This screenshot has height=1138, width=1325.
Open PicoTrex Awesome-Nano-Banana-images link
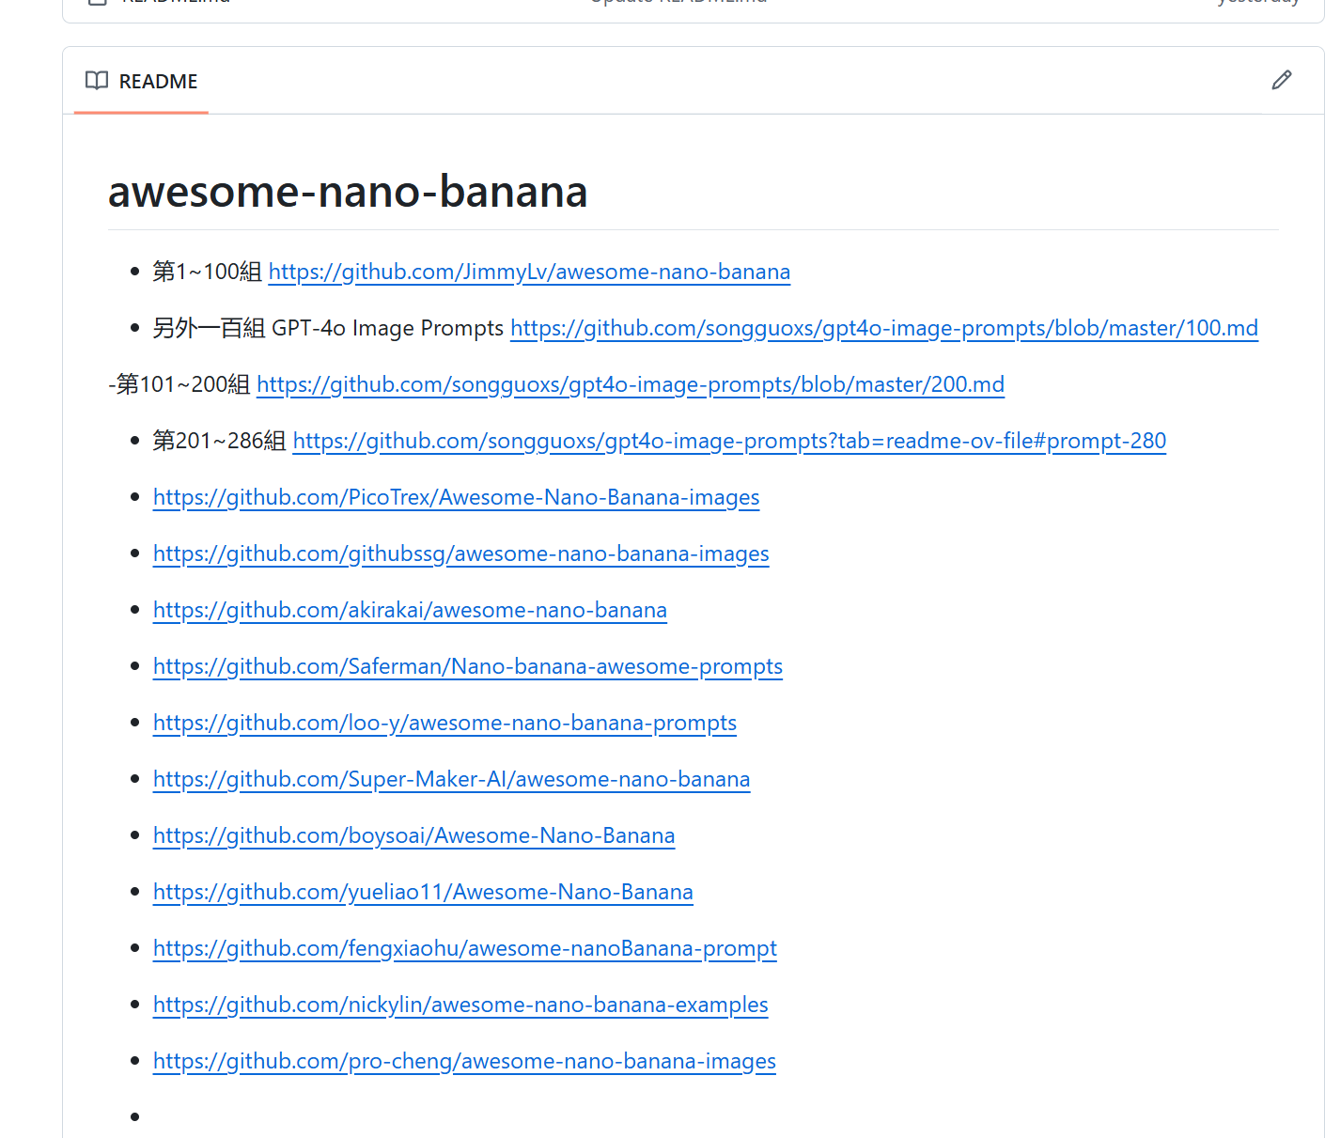pos(456,498)
